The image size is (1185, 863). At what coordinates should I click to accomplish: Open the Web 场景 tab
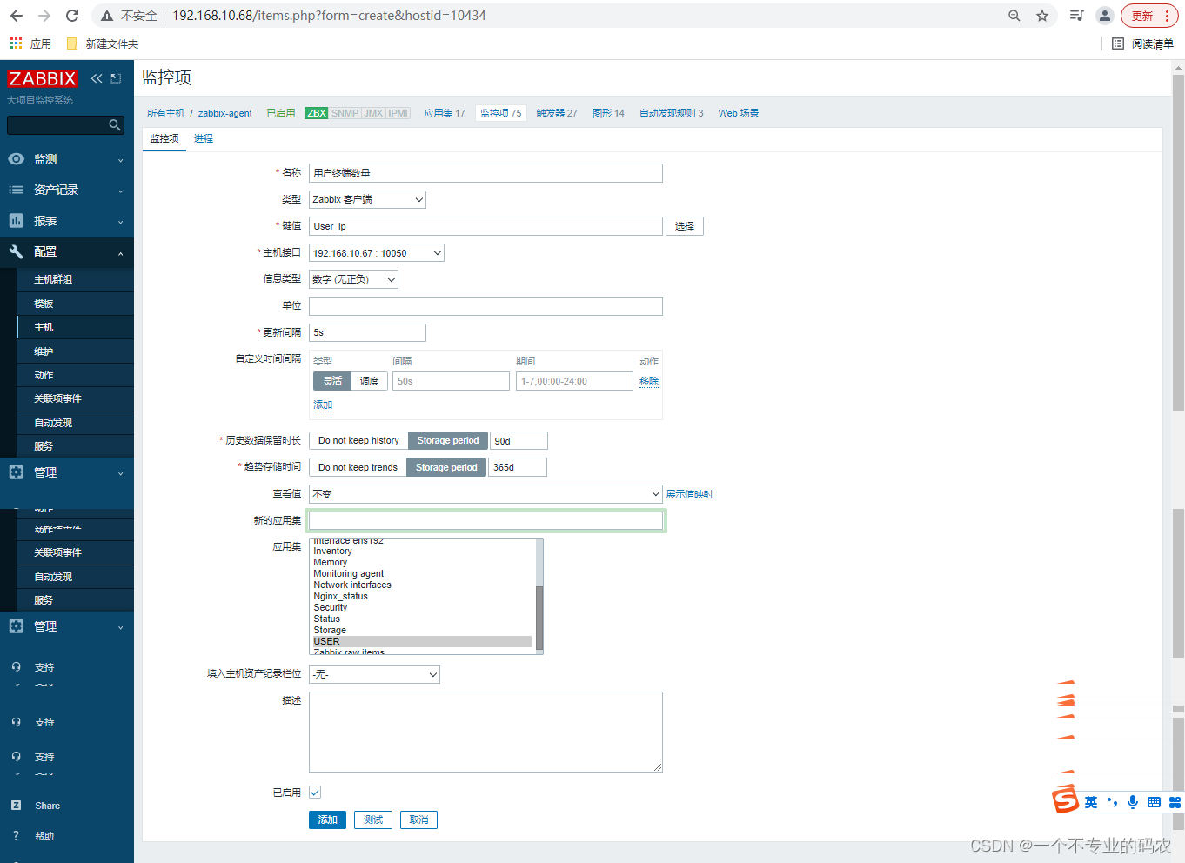739,113
